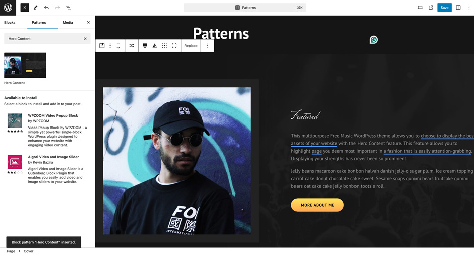
Task: Switch to the Media tab
Action: [x=68, y=22]
